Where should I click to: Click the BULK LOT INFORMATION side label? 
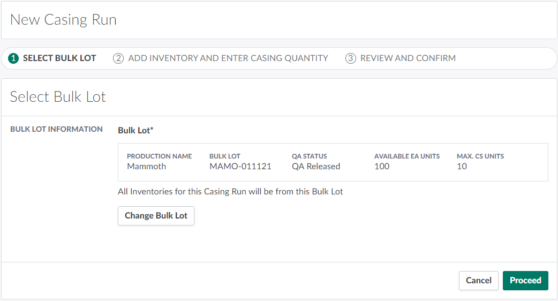[x=56, y=129]
